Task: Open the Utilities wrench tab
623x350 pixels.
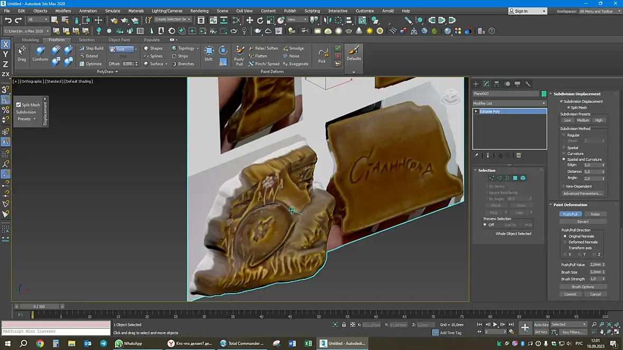Action: point(528,84)
